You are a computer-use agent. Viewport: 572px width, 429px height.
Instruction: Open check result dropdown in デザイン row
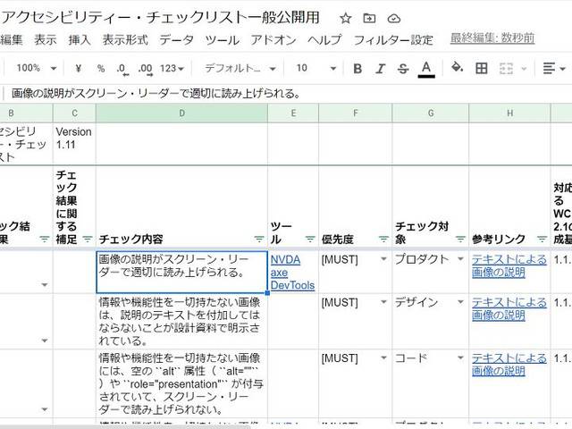[x=45, y=341]
